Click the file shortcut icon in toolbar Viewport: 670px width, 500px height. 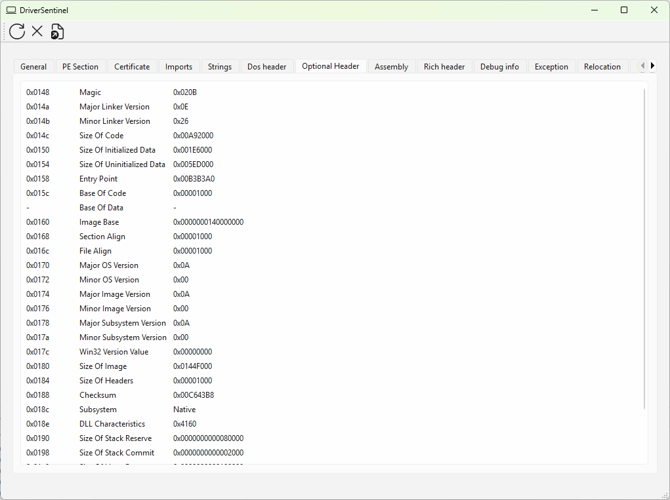[x=58, y=31]
